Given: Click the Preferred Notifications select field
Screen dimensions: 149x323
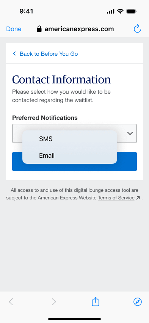Looking at the screenshot, I should (74, 133).
